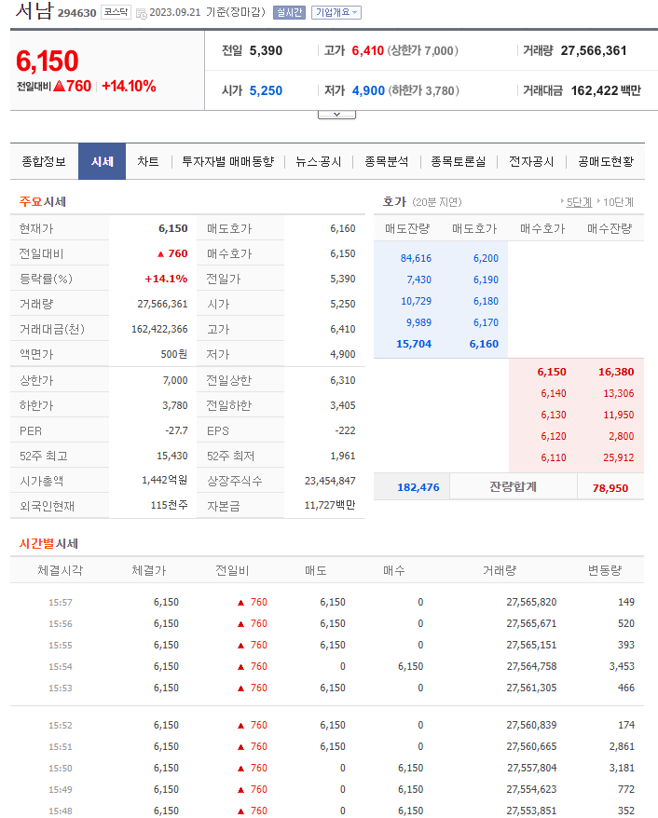Click total bid quantity 78,950

[610, 488]
